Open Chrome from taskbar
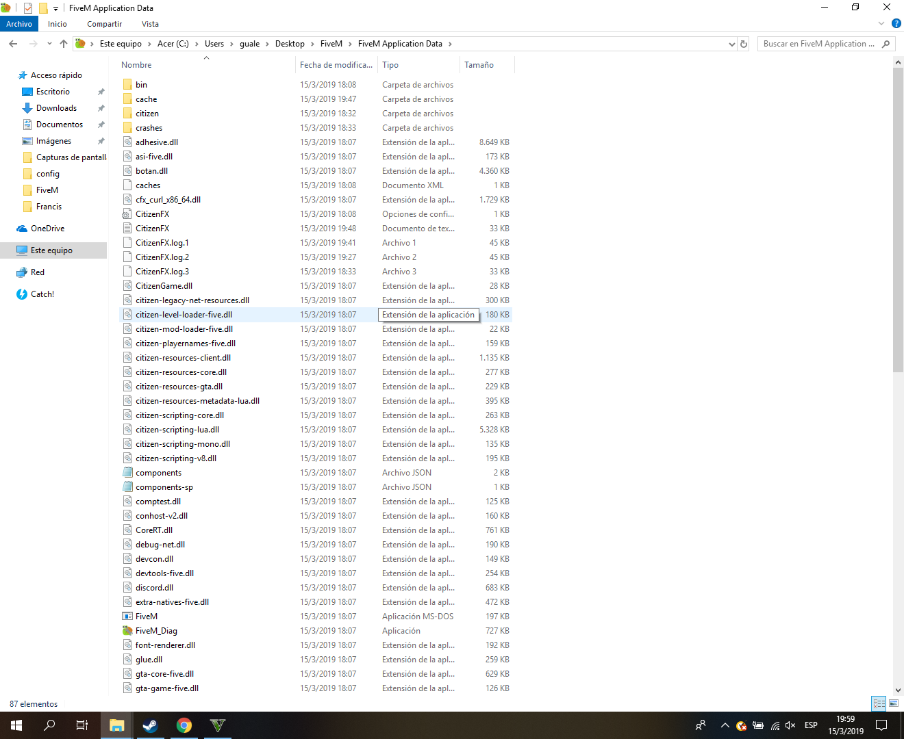This screenshot has height=739, width=904. 184,725
